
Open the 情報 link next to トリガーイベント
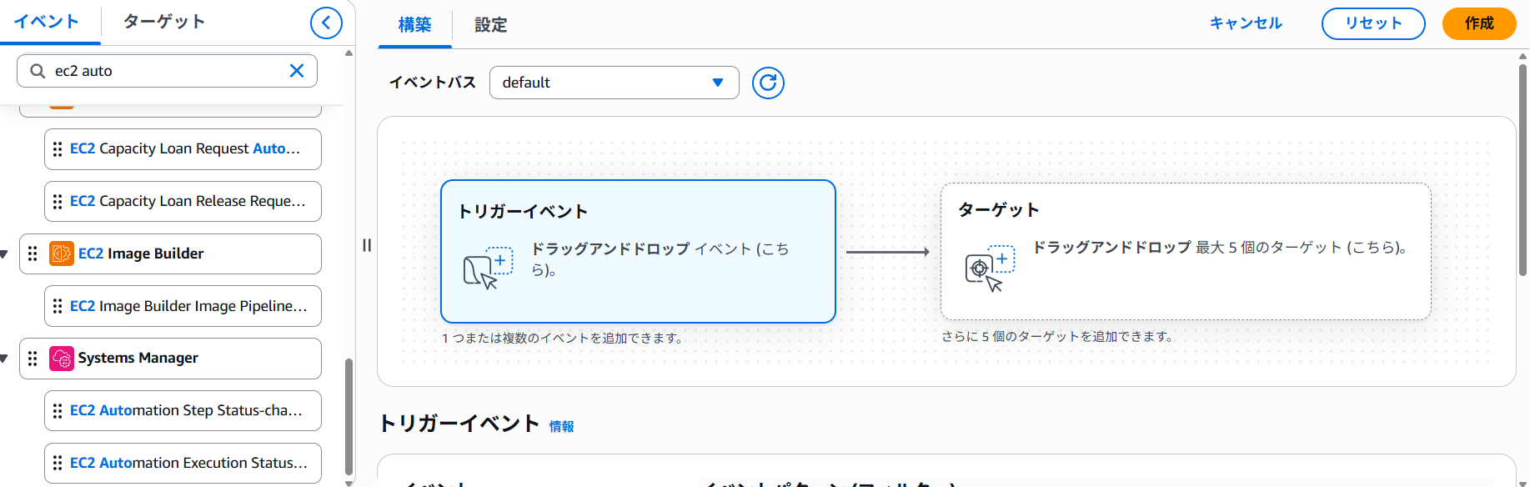[x=561, y=426]
